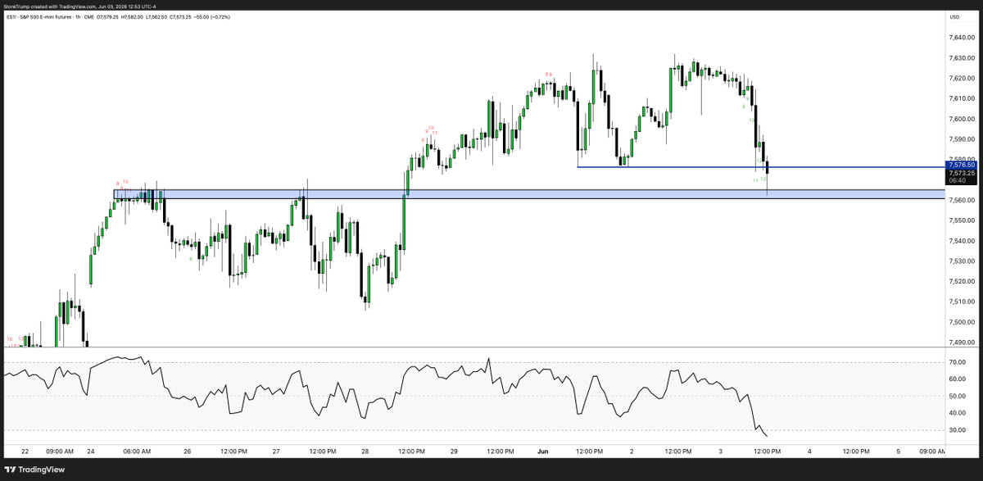This screenshot has width=983, height=481.
Task: Click the 7,610.00 price scale label
Action: pos(962,98)
